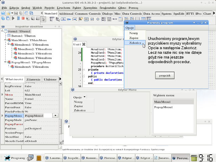Image resolution: width=216 pixels, height=162 pixels.
Task: Pause debugging with the blue pause icon
Action: tap(18, 18)
